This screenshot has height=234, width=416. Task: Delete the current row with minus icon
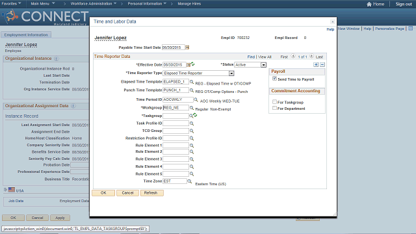[322, 65]
